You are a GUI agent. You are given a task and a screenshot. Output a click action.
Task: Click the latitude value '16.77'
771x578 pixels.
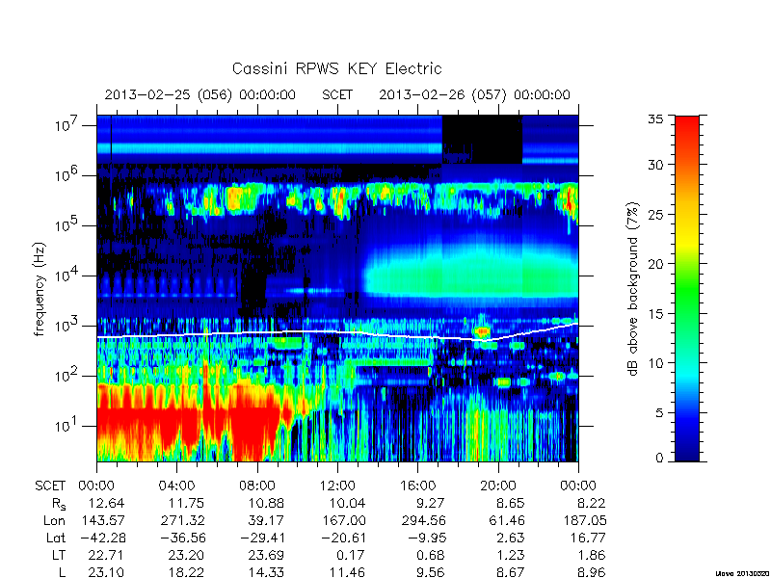(588, 539)
